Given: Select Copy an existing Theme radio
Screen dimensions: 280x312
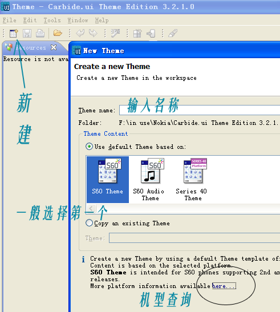Looking at the screenshot, I should (x=89, y=223).
